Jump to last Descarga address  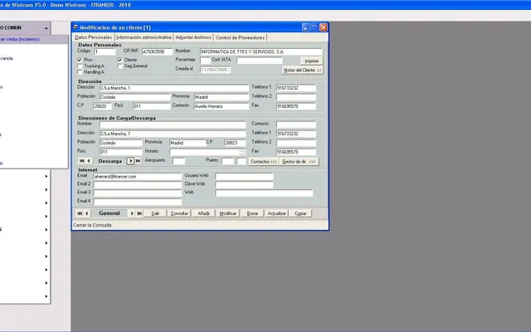coord(138,161)
